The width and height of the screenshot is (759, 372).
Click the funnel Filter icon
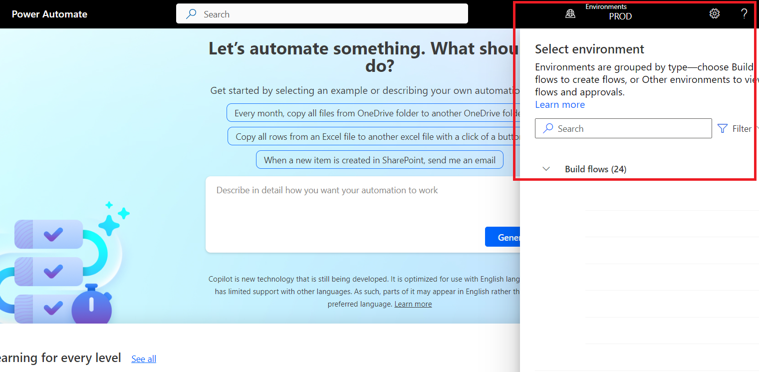pyautogui.click(x=722, y=129)
